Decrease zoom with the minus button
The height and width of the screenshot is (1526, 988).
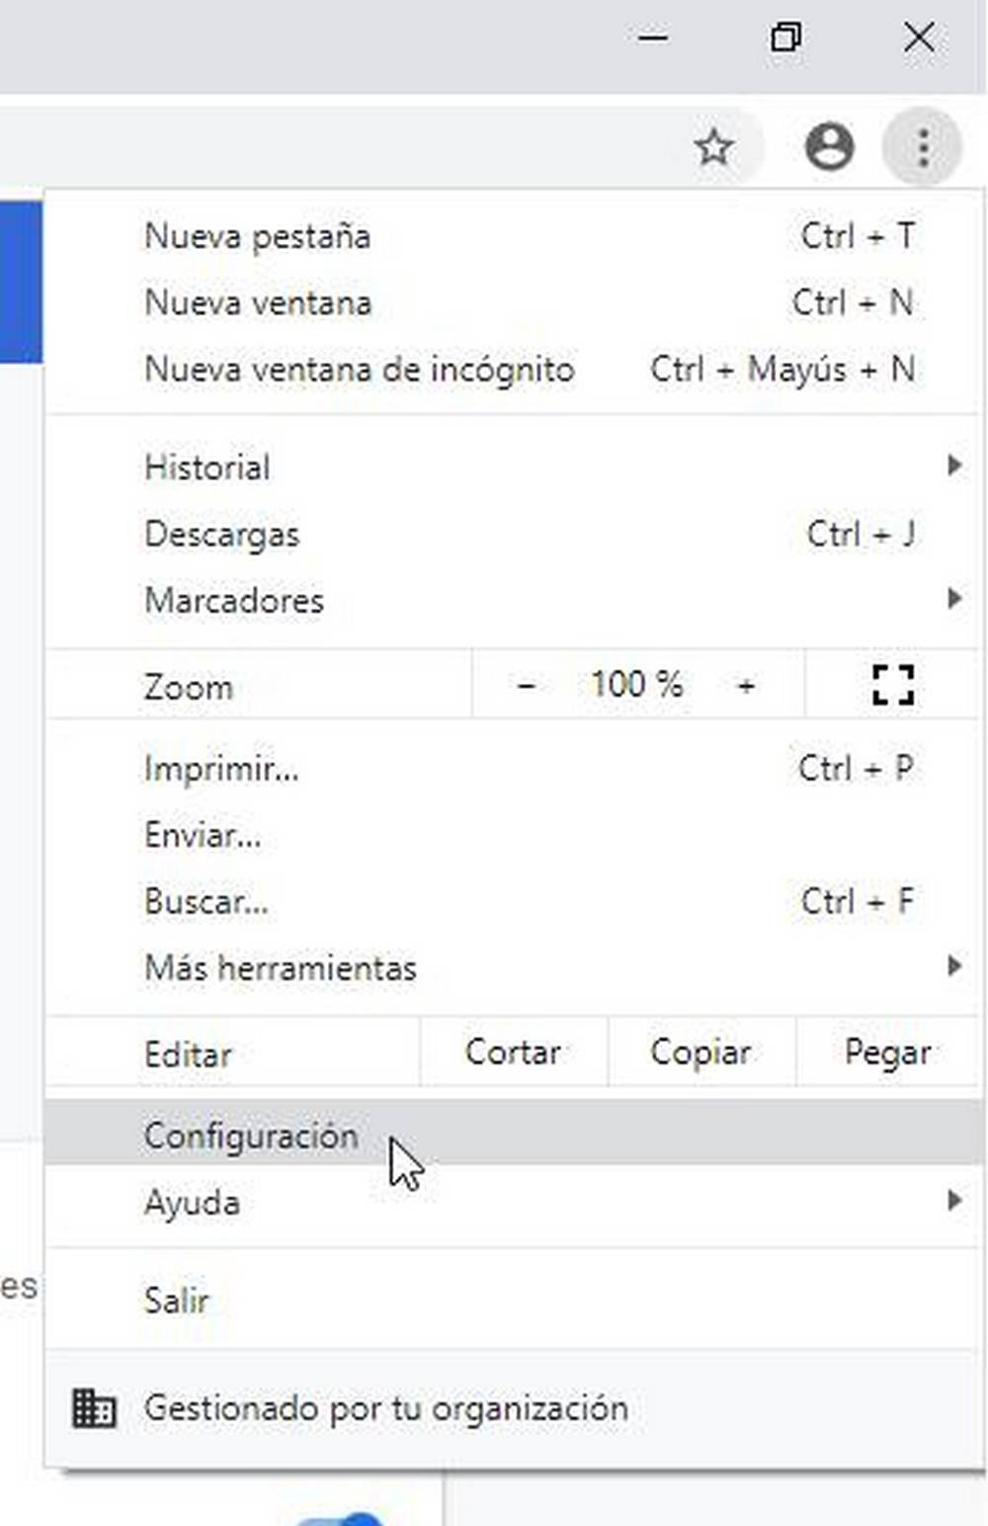[527, 685]
